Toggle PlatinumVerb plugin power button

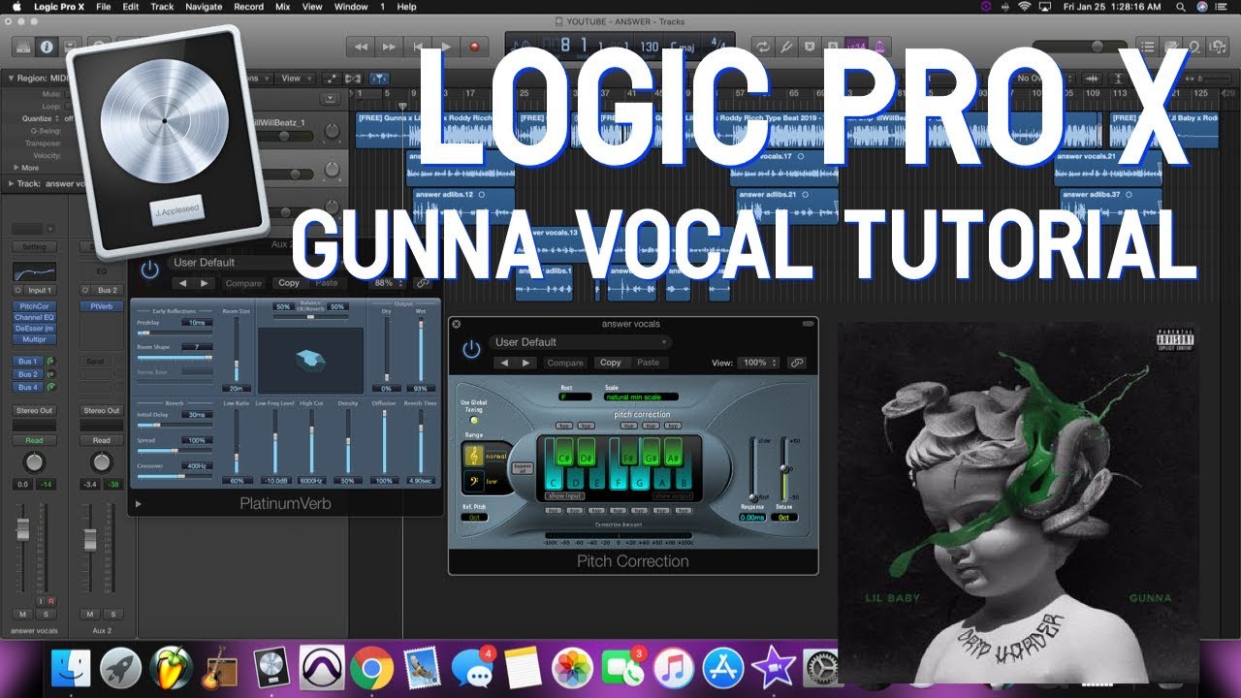coord(149,270)
